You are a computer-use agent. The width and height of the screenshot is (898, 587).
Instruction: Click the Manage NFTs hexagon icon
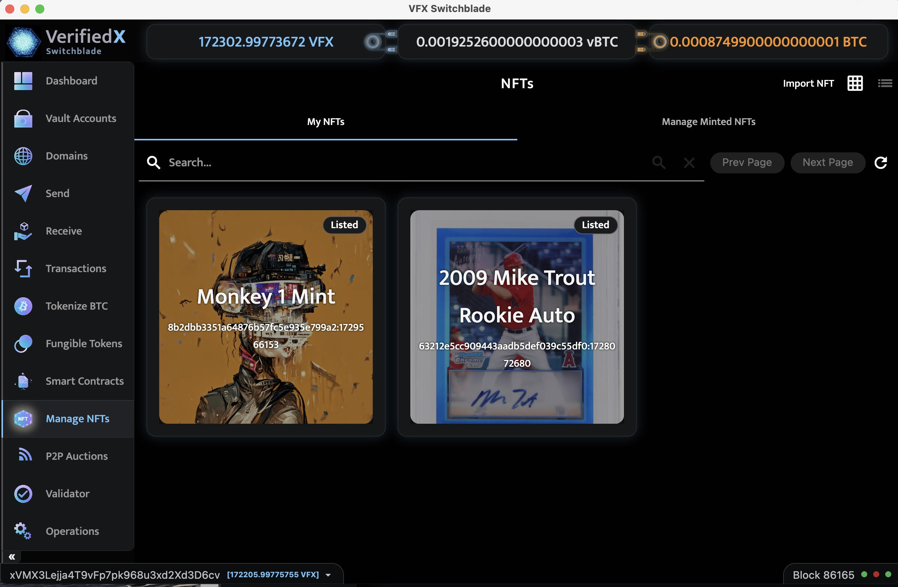tap(23, 419)
